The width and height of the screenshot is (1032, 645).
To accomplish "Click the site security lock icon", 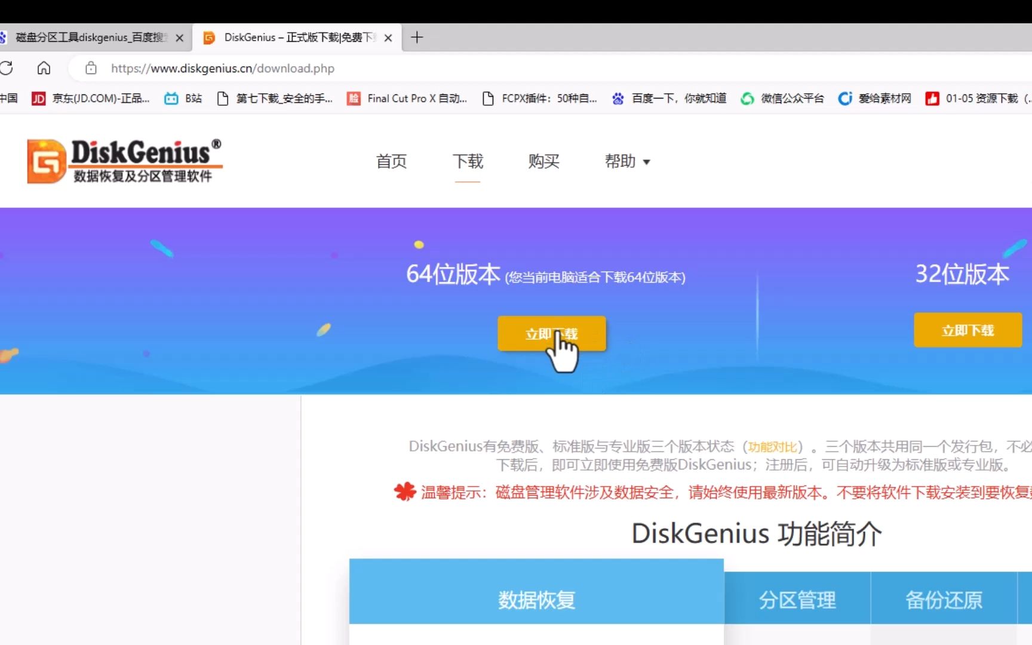I will pyautogui.click(x=91, y=68).
